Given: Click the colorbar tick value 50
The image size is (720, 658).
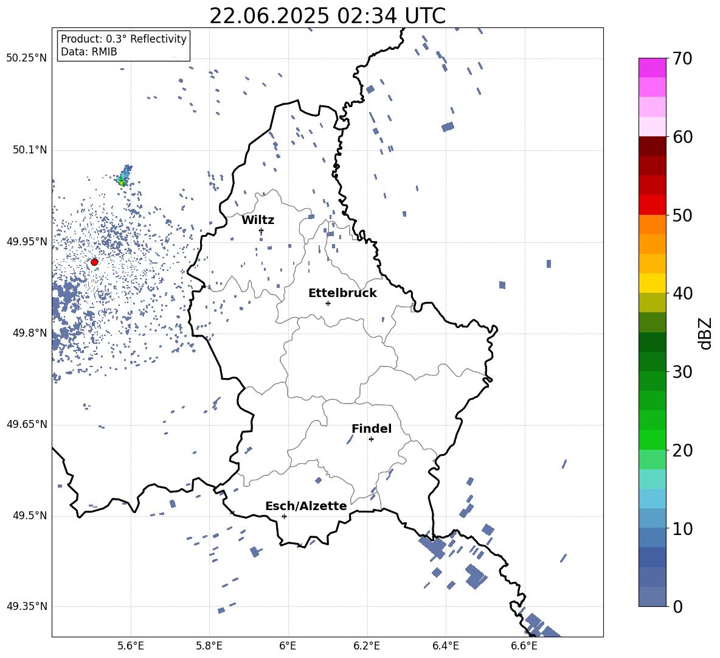Looking at the screenshot, I should [682, 215].
